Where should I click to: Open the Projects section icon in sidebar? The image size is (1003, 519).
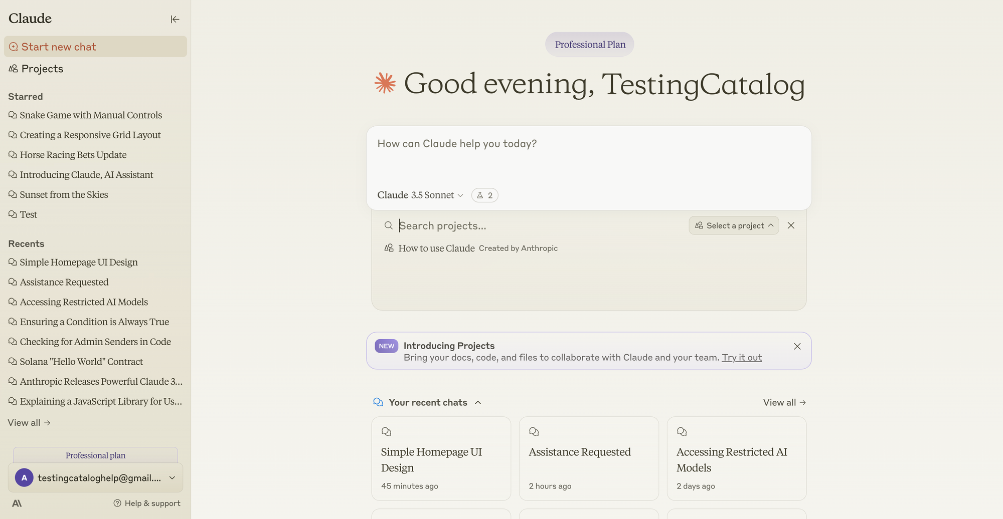pos(13,69)
